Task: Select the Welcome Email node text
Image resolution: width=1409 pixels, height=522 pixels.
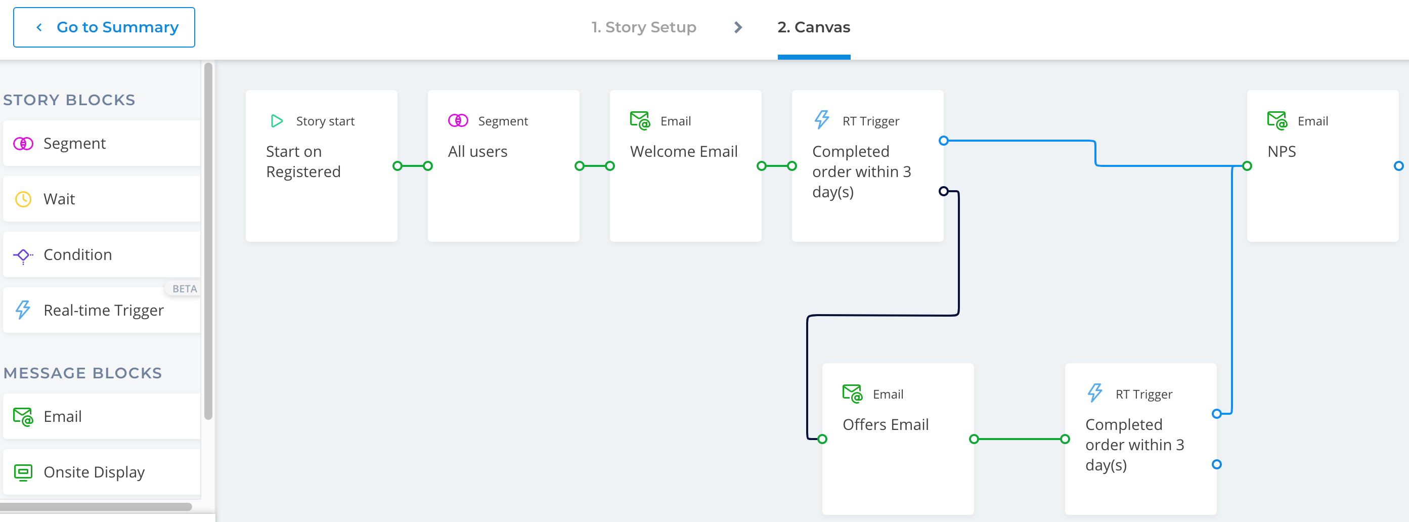Action: click(684, 152)
